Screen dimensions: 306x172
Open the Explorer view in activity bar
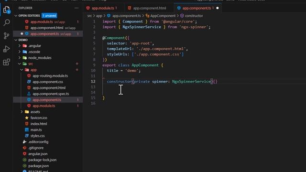[6, 10]
